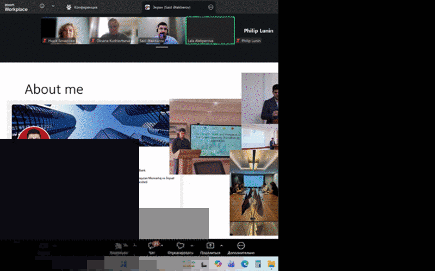The width and height of the screenshot is (435, 271).
Task: Click the Share screen icon
Action: (x=210, y=246)
